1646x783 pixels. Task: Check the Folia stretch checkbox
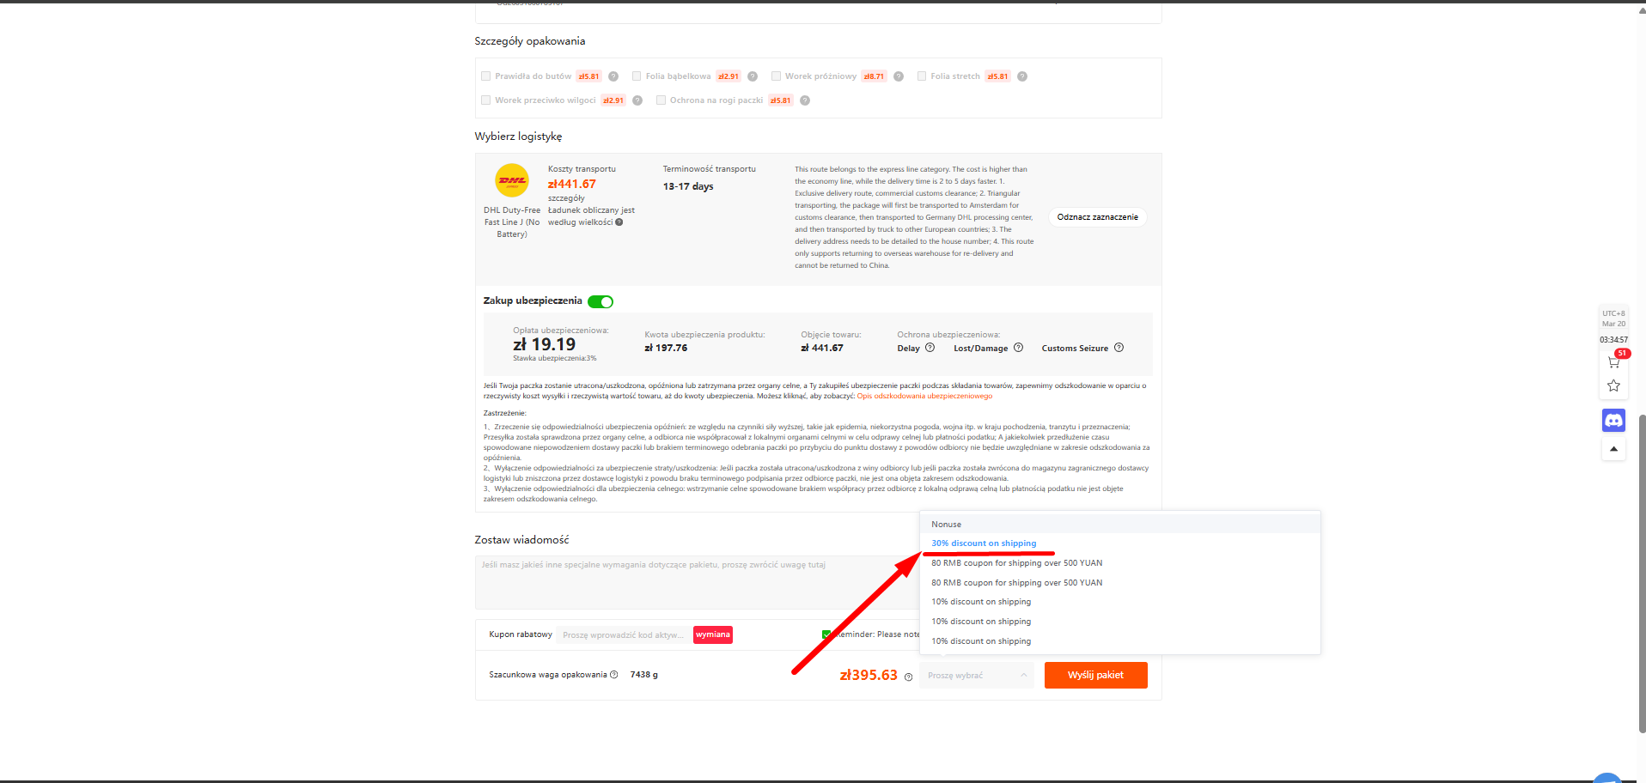922,76
